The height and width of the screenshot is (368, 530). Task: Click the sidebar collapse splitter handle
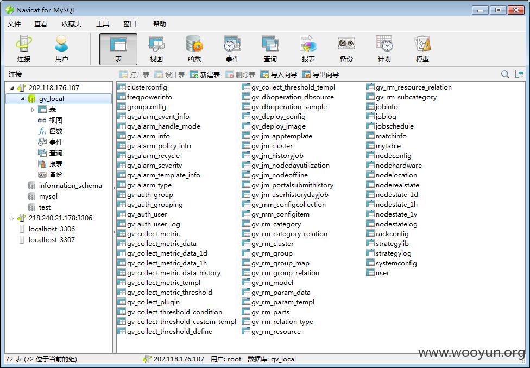pyautogui.click(x=114, y=210)
